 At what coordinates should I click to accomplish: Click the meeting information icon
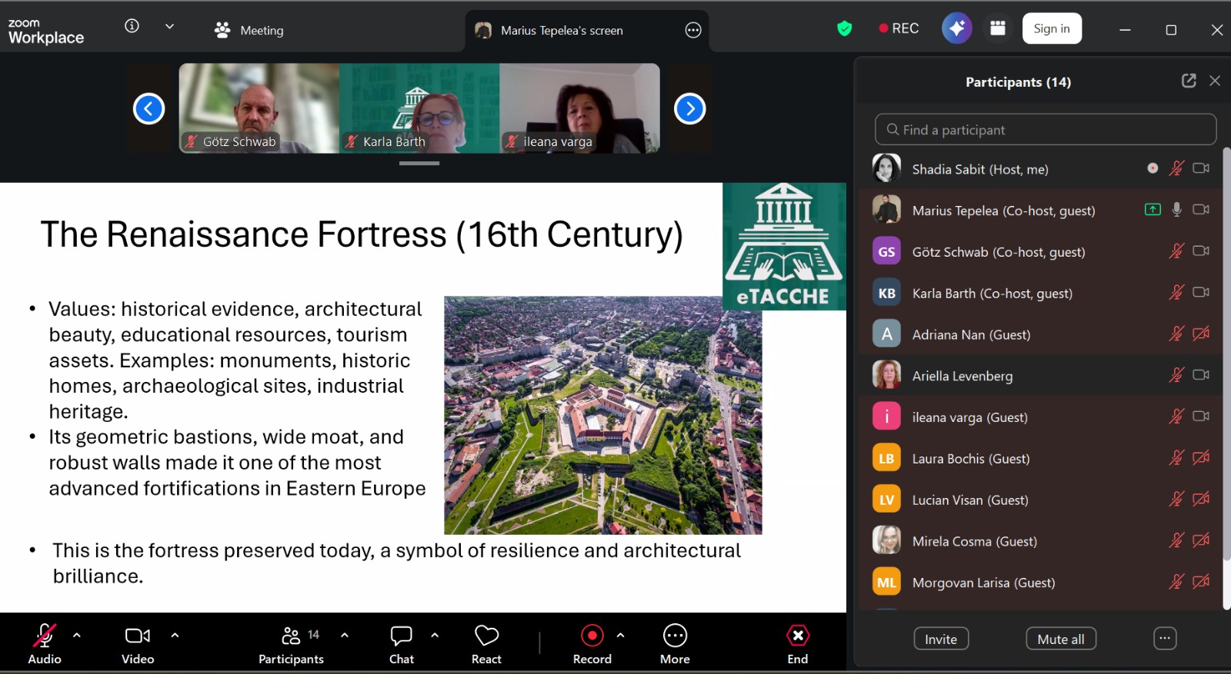pos(132,26)
